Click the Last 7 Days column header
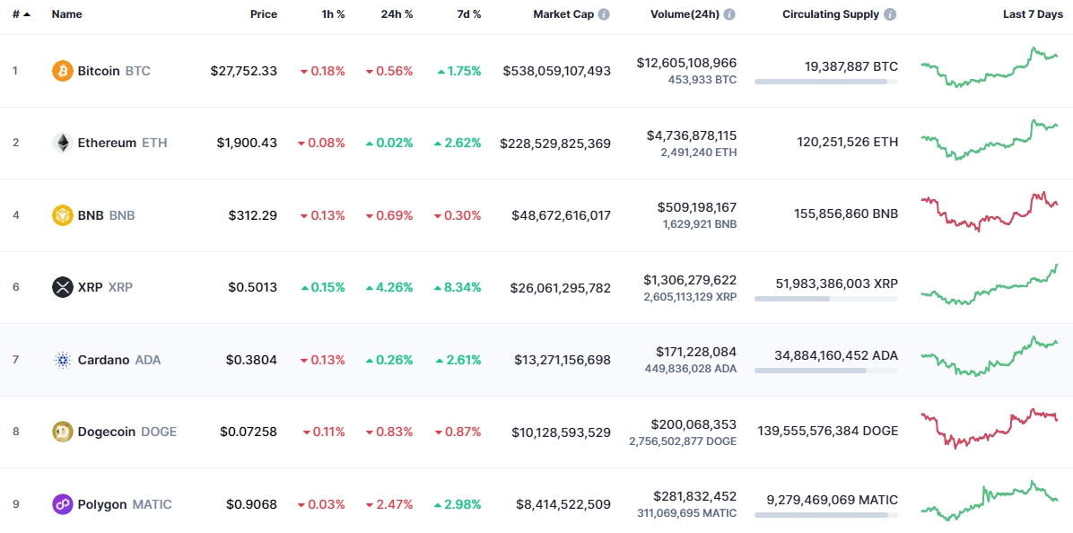 point(1034,14)
